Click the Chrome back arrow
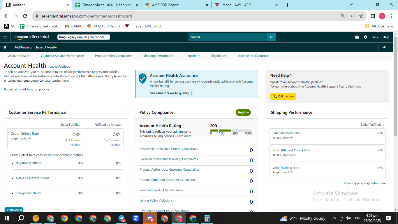 point(6,16)
